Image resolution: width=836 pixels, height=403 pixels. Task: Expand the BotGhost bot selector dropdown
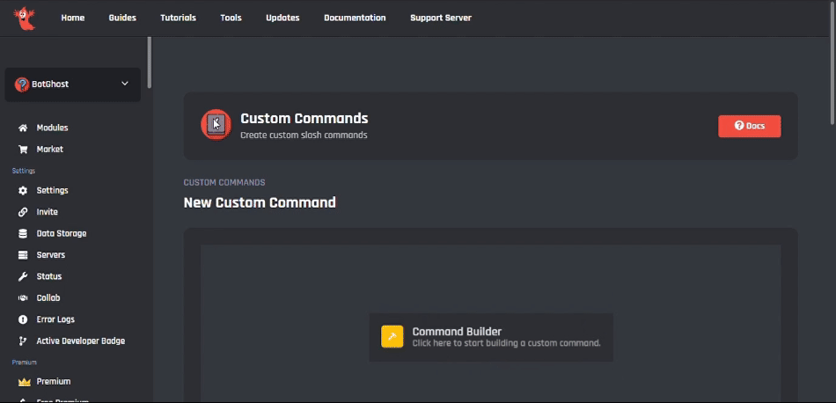pos(124,84)
